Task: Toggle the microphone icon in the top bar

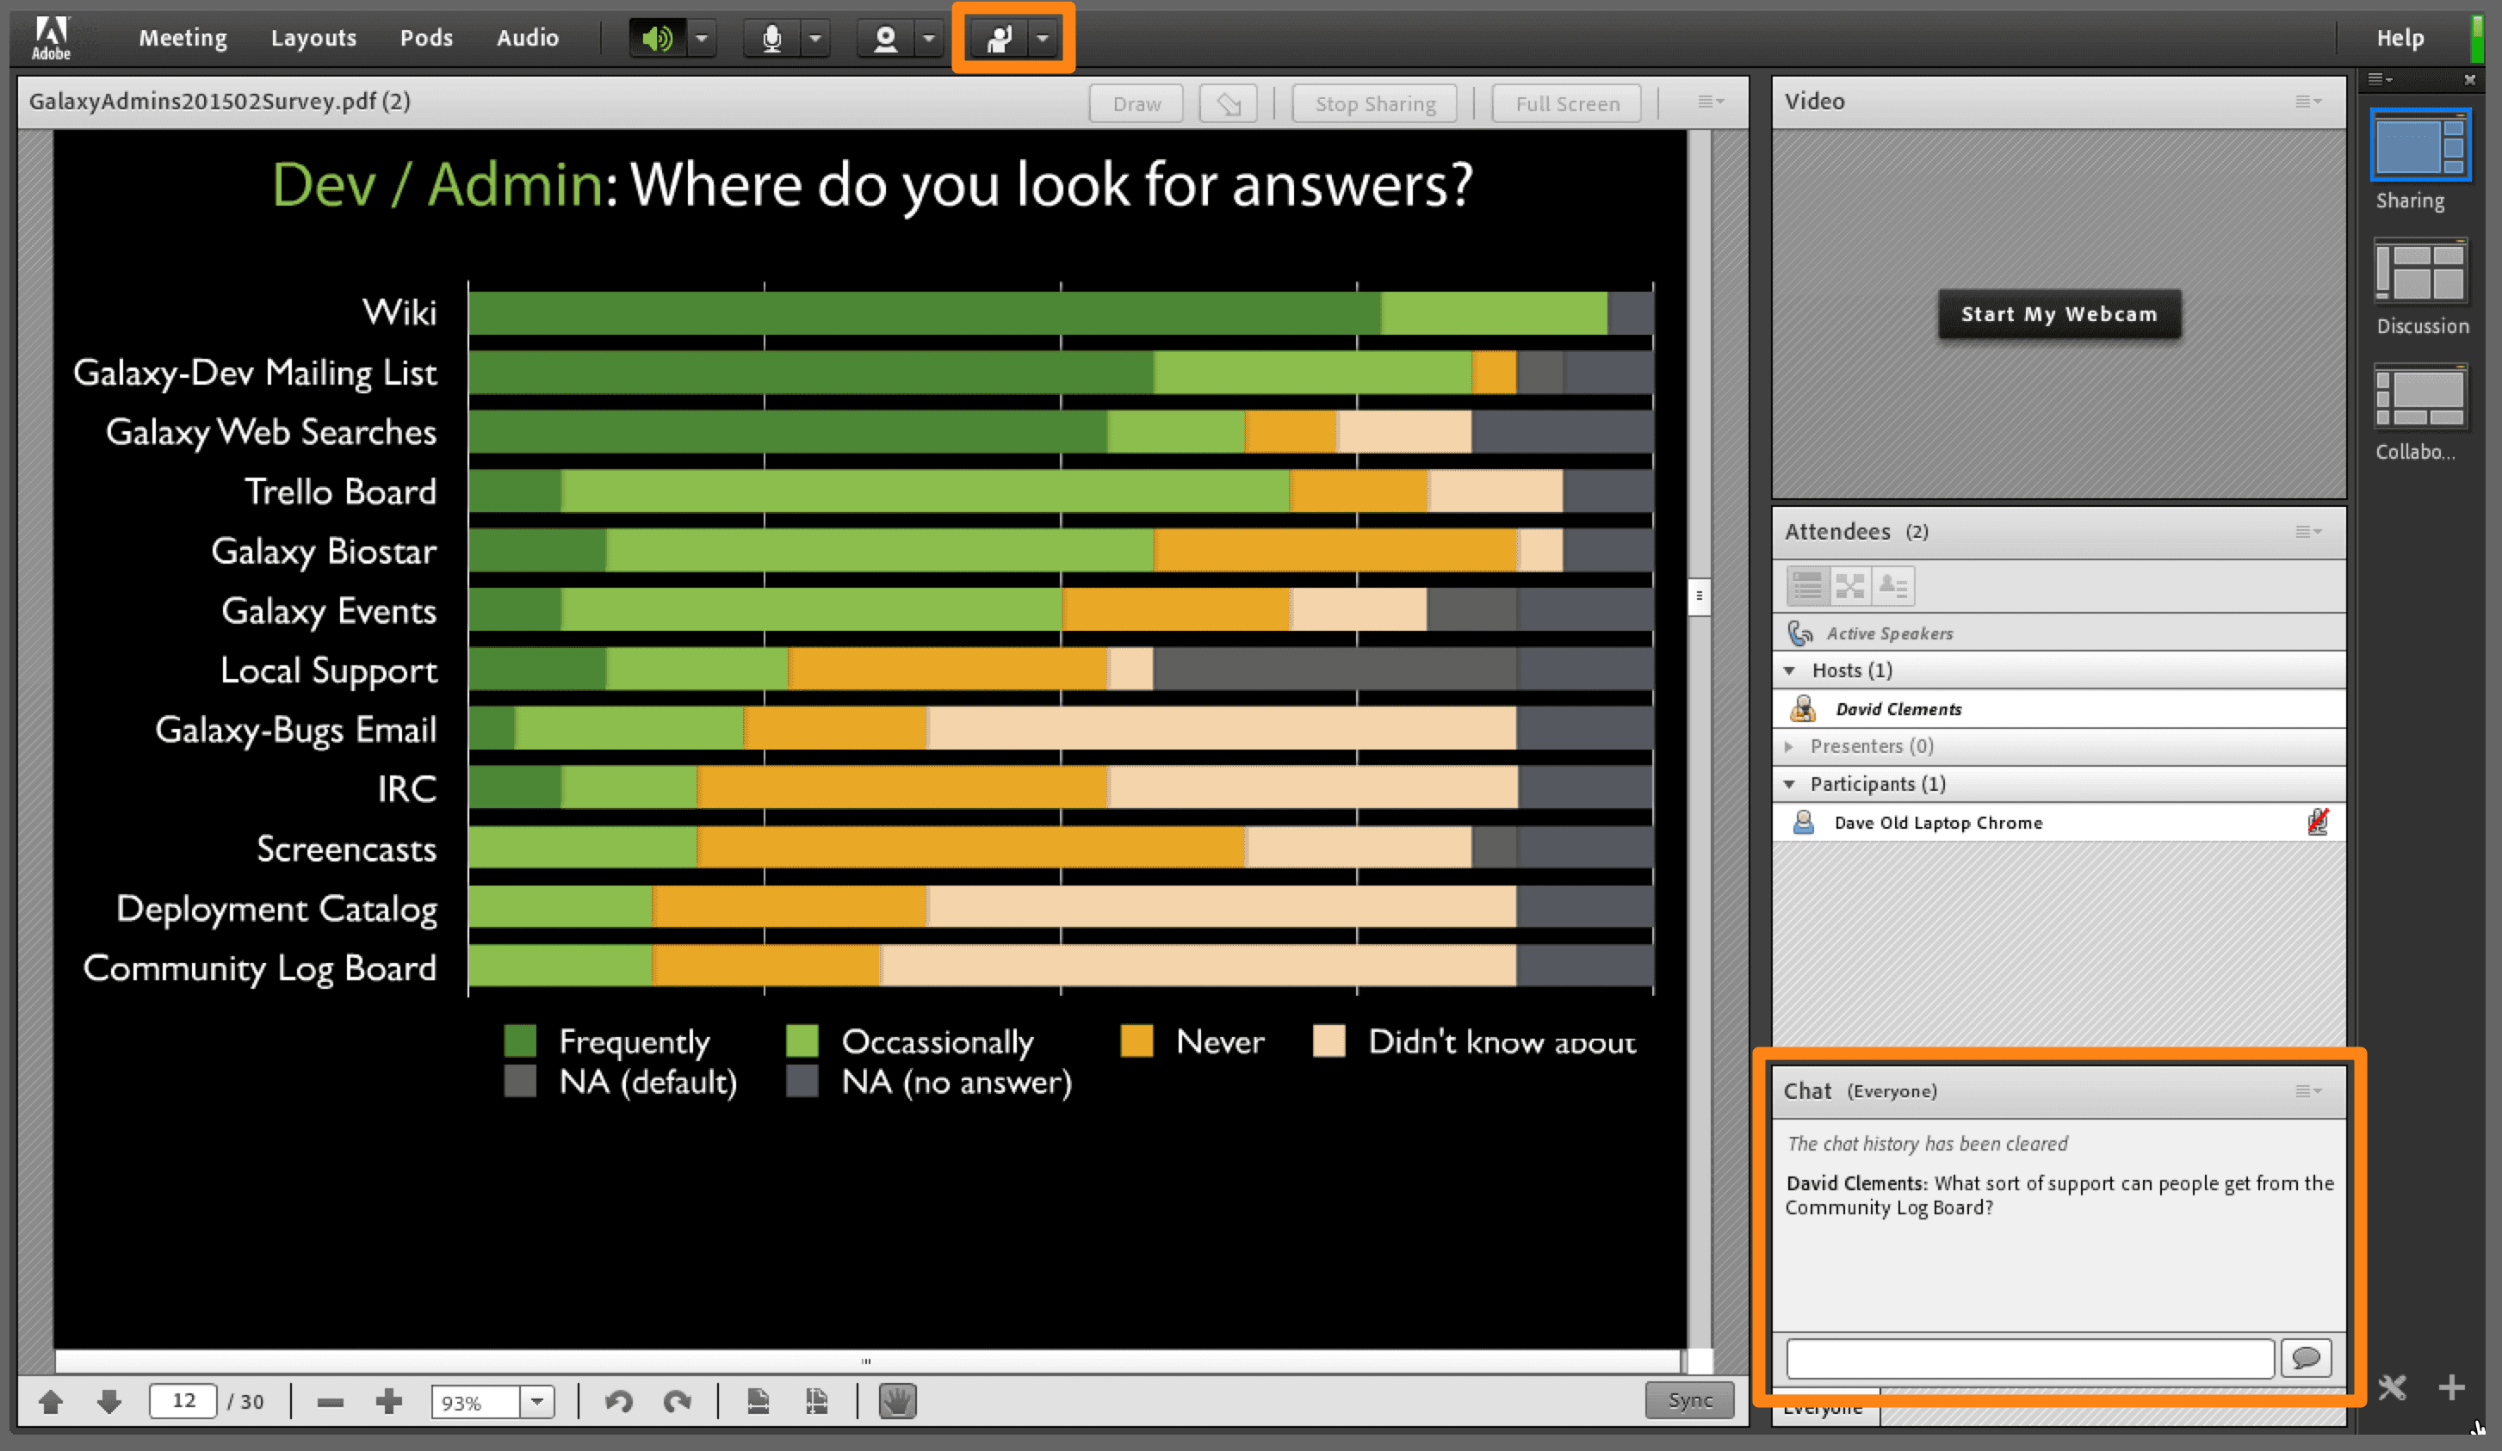Action: pyautogui.click(x=771, y=39)
